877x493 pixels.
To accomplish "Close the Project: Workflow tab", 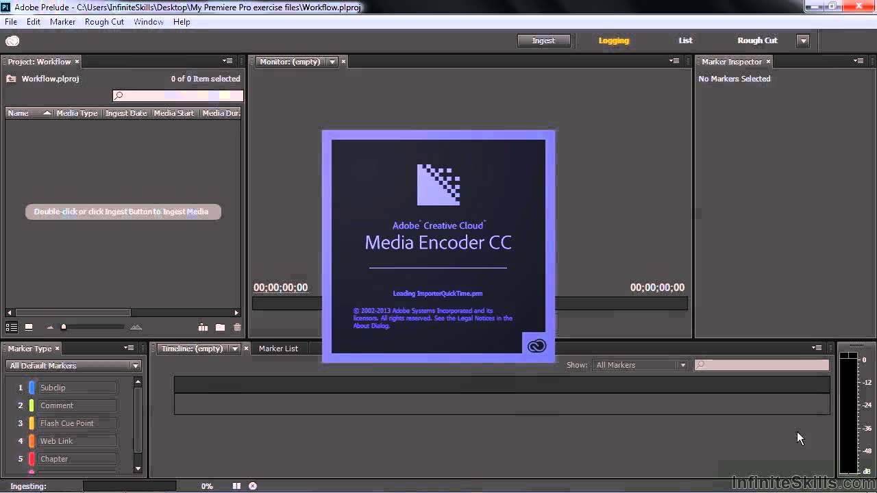I will pos(77,62).
